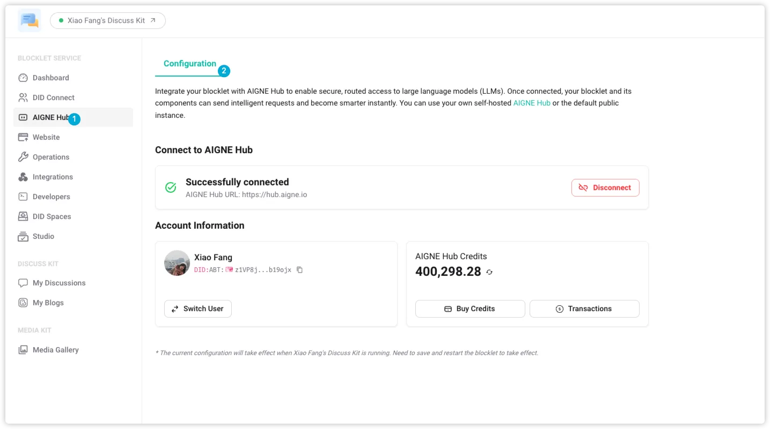Viewport: 770px width, 429px height.
Task: Click the DID address z1VP8j...b19ojx
Action: click(263, 270)
